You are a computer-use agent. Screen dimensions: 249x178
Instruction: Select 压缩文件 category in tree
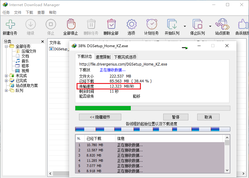[x=29, y=51]
